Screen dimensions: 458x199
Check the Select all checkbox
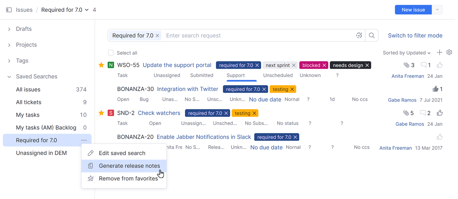coord(111,53)
